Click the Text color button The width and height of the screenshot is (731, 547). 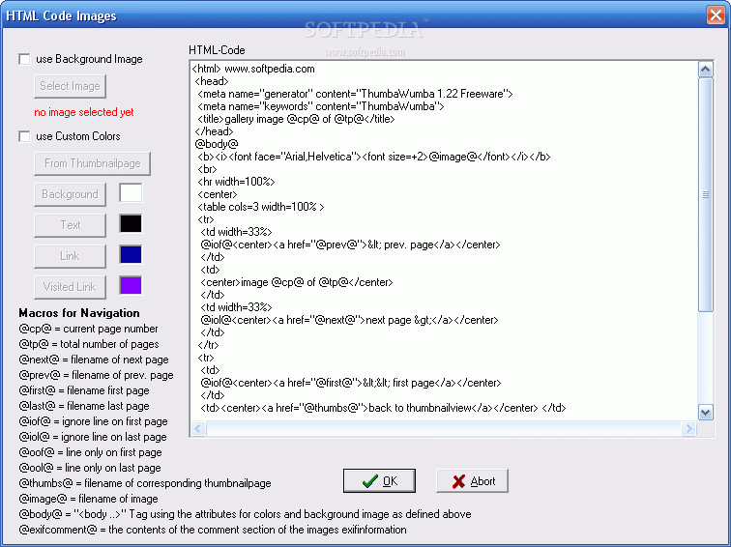click(70, 225)
